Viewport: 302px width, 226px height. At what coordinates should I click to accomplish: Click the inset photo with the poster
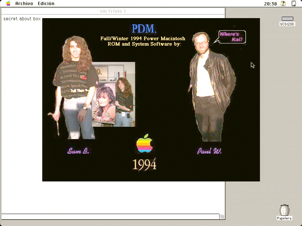pyautogui.click(x=114, y=95)
